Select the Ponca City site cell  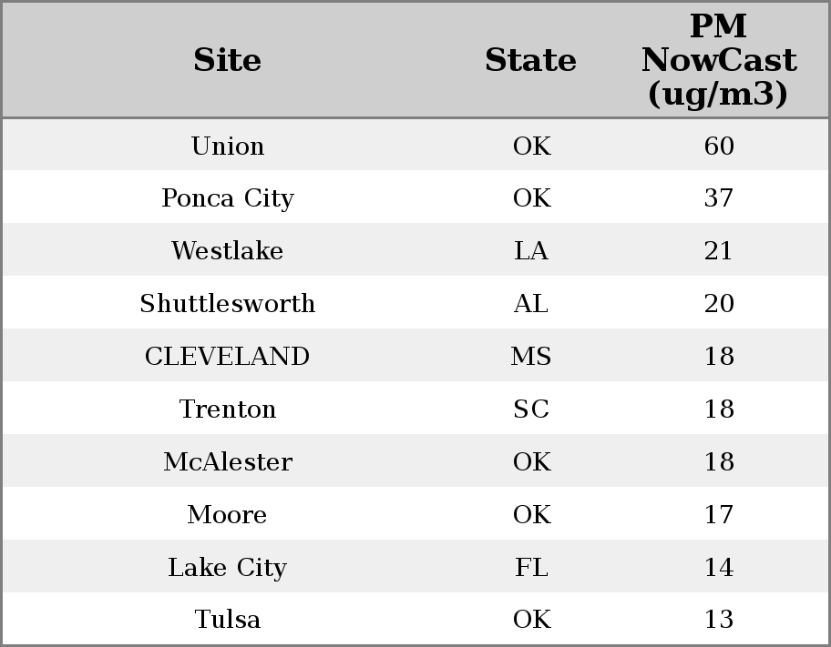tap(228, 198)
